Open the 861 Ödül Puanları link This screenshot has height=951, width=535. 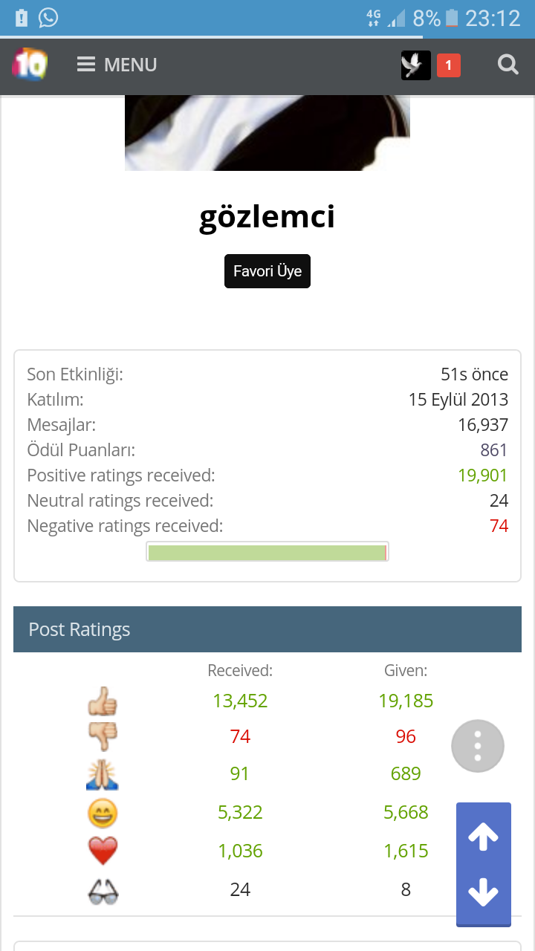pos(493,450)
